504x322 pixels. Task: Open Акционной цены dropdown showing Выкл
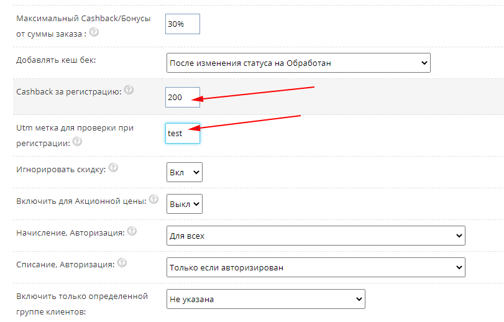pos(185,204)
